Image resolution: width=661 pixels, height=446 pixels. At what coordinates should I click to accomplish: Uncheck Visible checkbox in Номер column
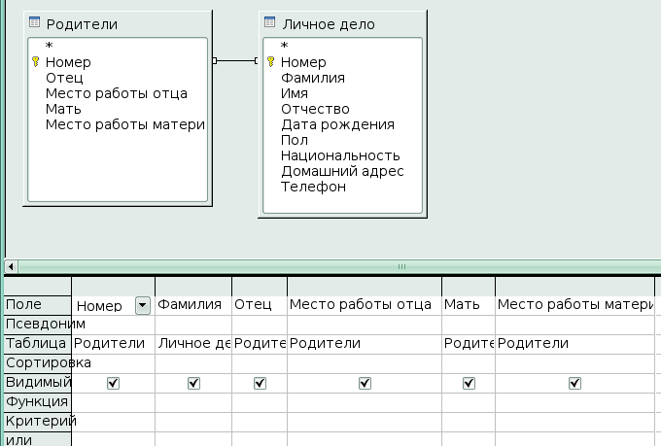(113, 383)
